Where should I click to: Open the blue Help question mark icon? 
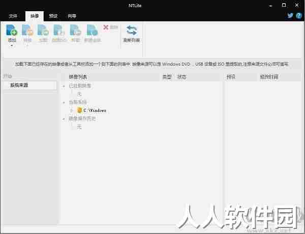[x=299, y=16]
